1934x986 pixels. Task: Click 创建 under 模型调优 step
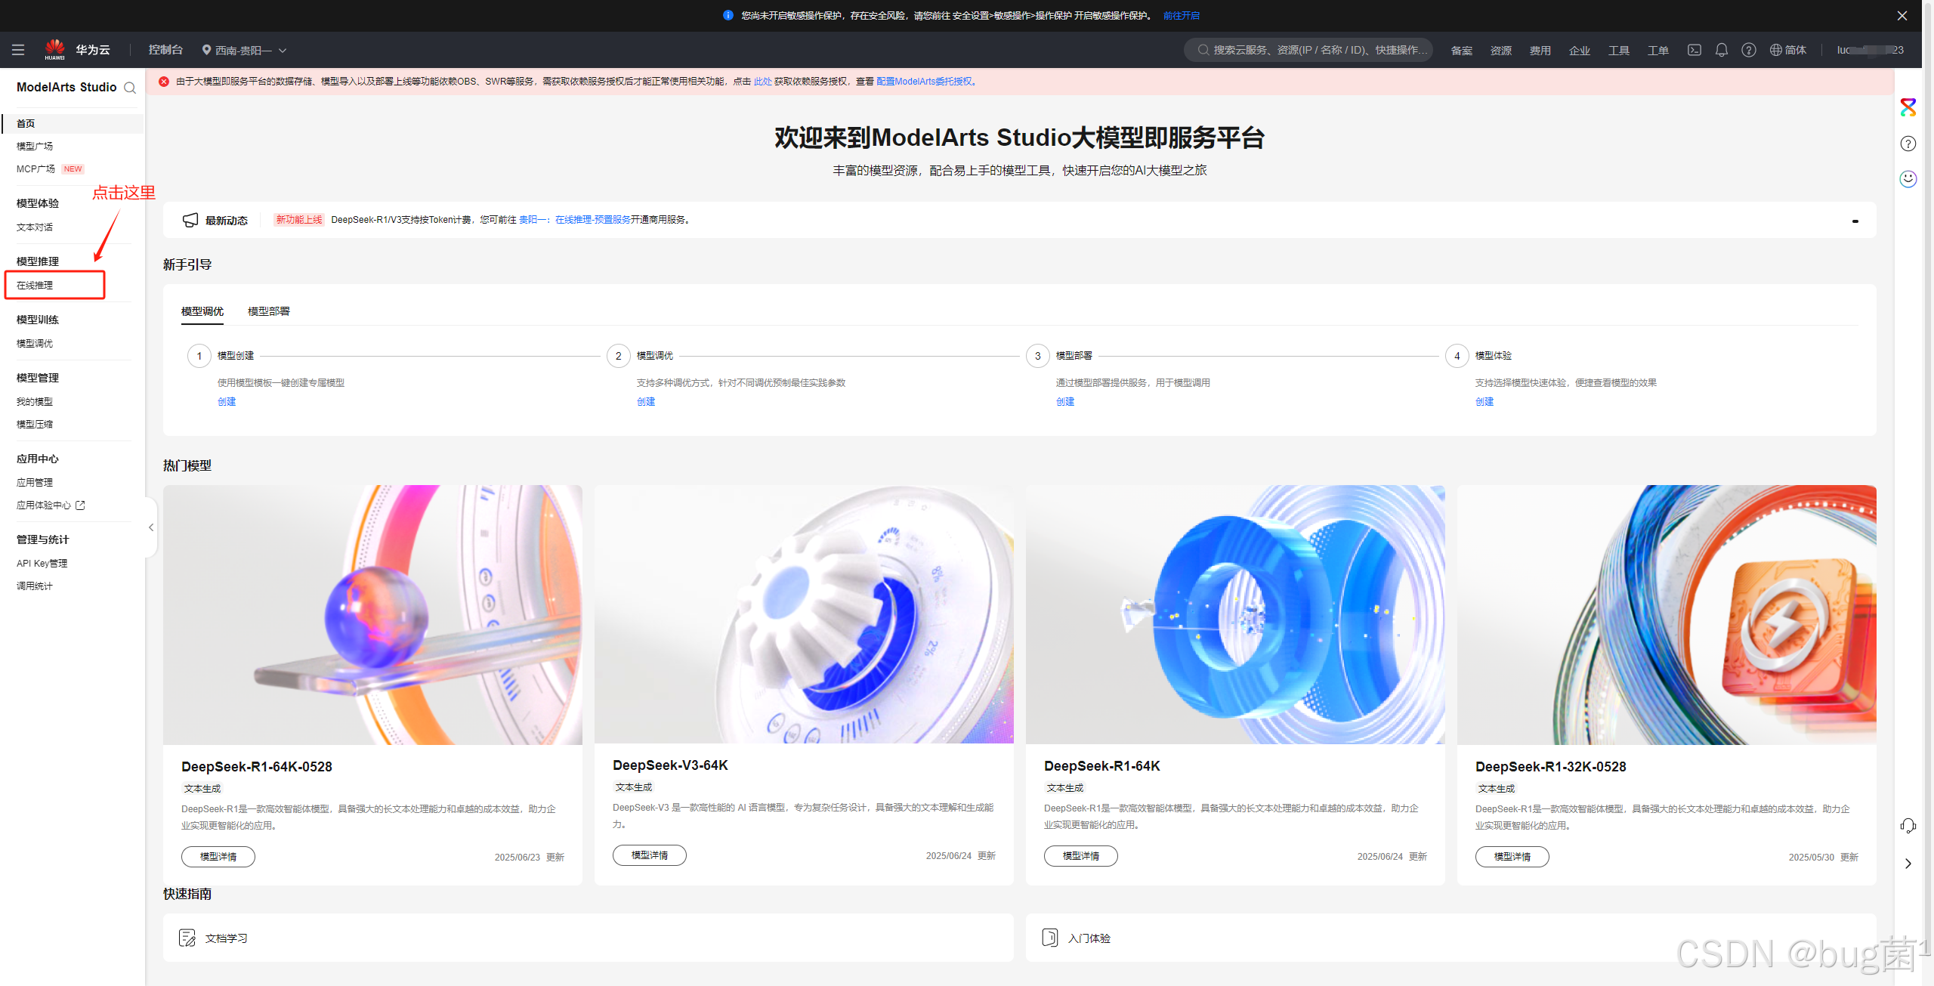pyautogui.click(x=646, y=401)
